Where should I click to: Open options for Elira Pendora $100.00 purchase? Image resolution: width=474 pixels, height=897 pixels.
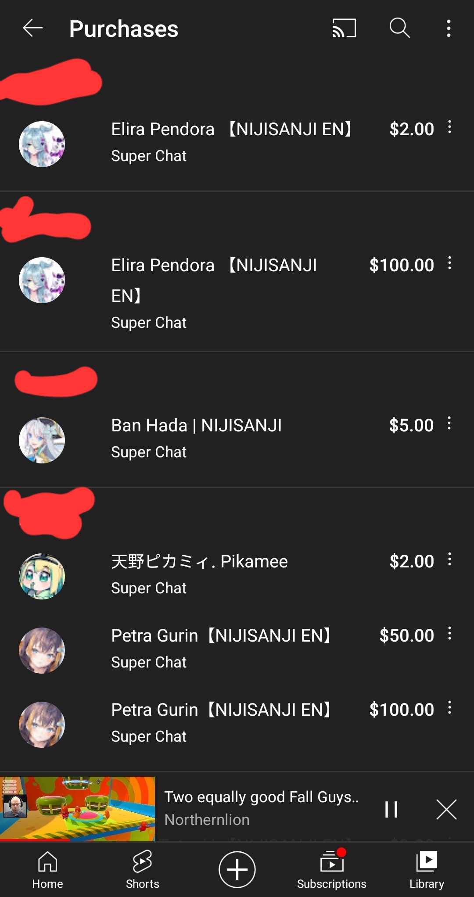449,263
